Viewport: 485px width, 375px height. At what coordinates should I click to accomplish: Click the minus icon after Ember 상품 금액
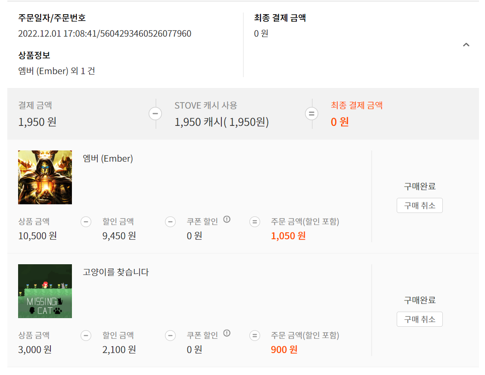(x=86, y=222)
